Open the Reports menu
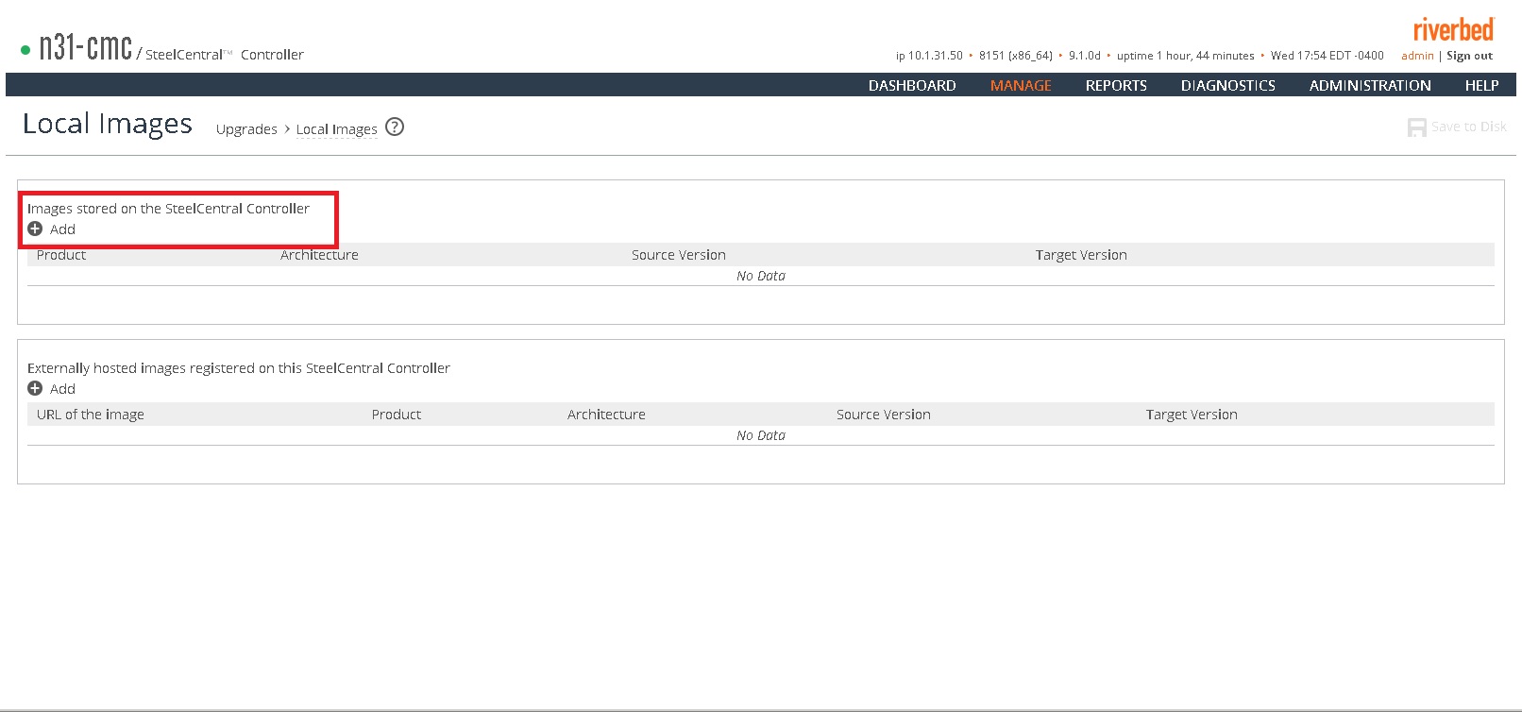 1115,85
